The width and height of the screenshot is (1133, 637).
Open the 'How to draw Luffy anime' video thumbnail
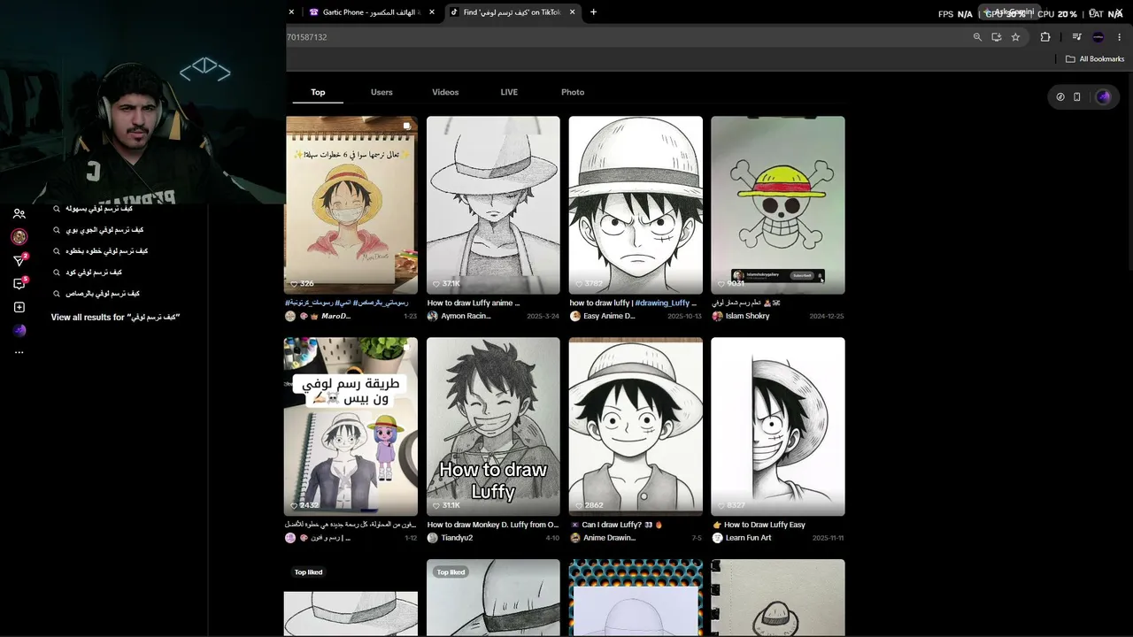tap(493, 205)
